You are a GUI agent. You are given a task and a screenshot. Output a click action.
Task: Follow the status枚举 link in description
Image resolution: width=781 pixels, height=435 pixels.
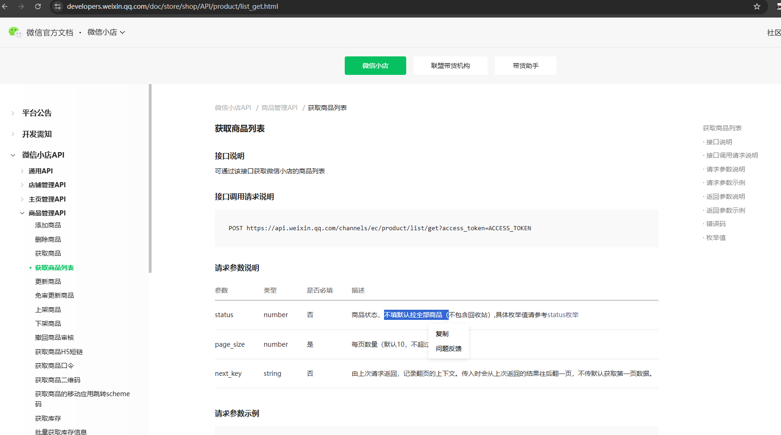point(563,315)
